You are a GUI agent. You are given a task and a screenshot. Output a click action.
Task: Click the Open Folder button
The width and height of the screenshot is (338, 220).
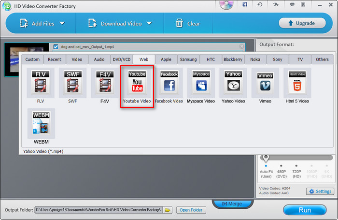pyautogui.click(x=191, y=210)
